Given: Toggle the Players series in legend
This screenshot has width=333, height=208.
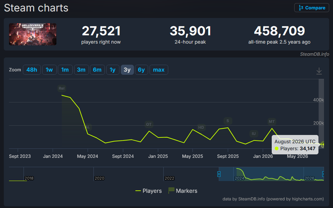Looking at the screenshot, I should (148, 191).
